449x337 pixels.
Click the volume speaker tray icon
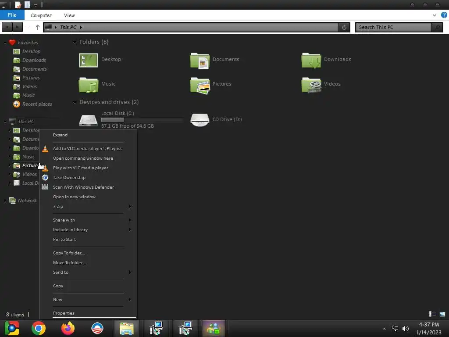tap(406, 328)
